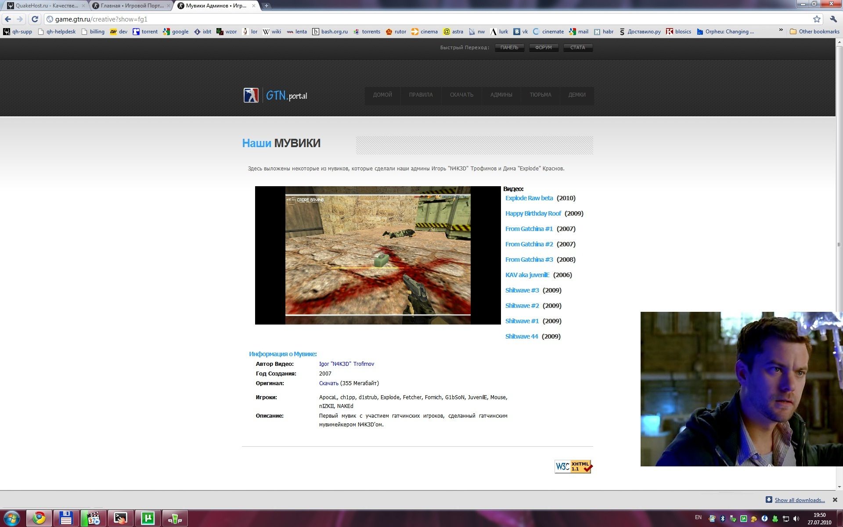Open the google bookmark
The height and width of the screenshot is (527, 843).
pyautogui.click(x=176, y=32)
